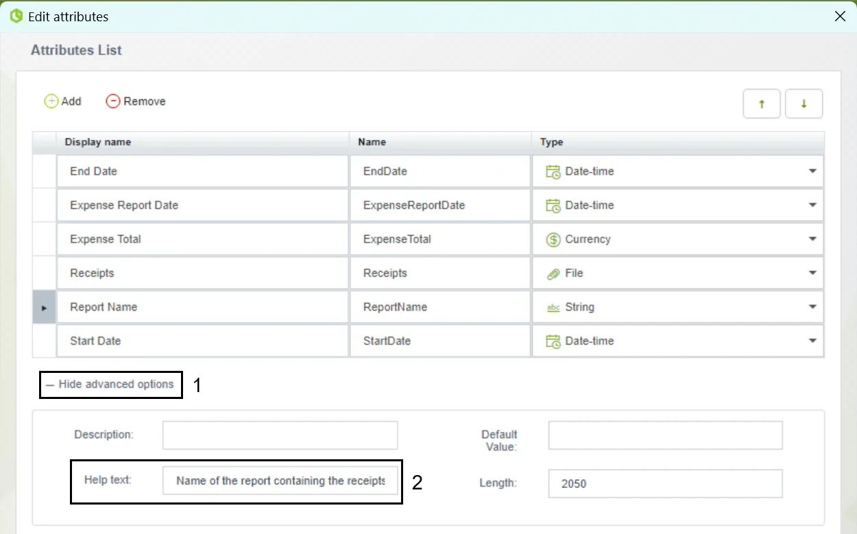Open Type dropdown for End Date

click(x=812, y=171)
